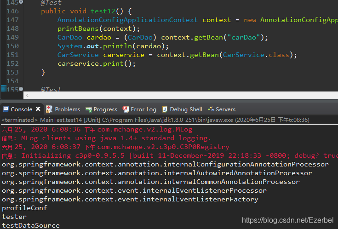Image resolution: width=338 pixels, height=229 pixels.
Task: Click internalConfigurationAnnotationProcessor console line
Action: (165, 164)
